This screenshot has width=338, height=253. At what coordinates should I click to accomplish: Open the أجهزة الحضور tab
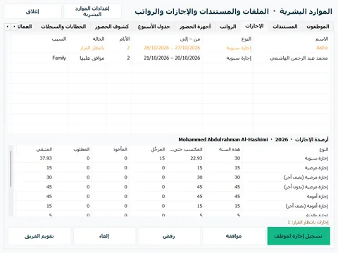[195, 27]
